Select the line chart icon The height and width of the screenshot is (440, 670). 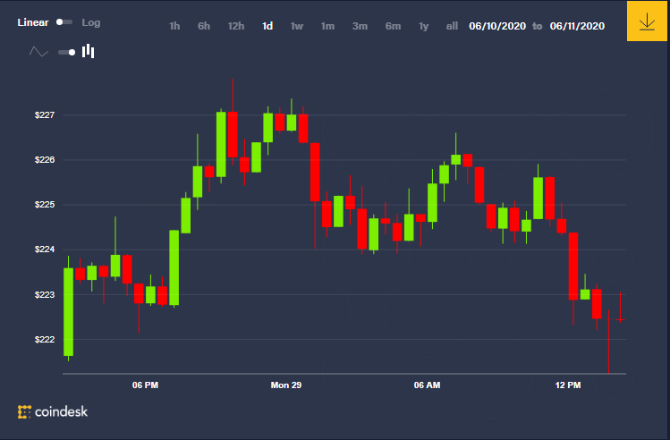tap(38, 52)
